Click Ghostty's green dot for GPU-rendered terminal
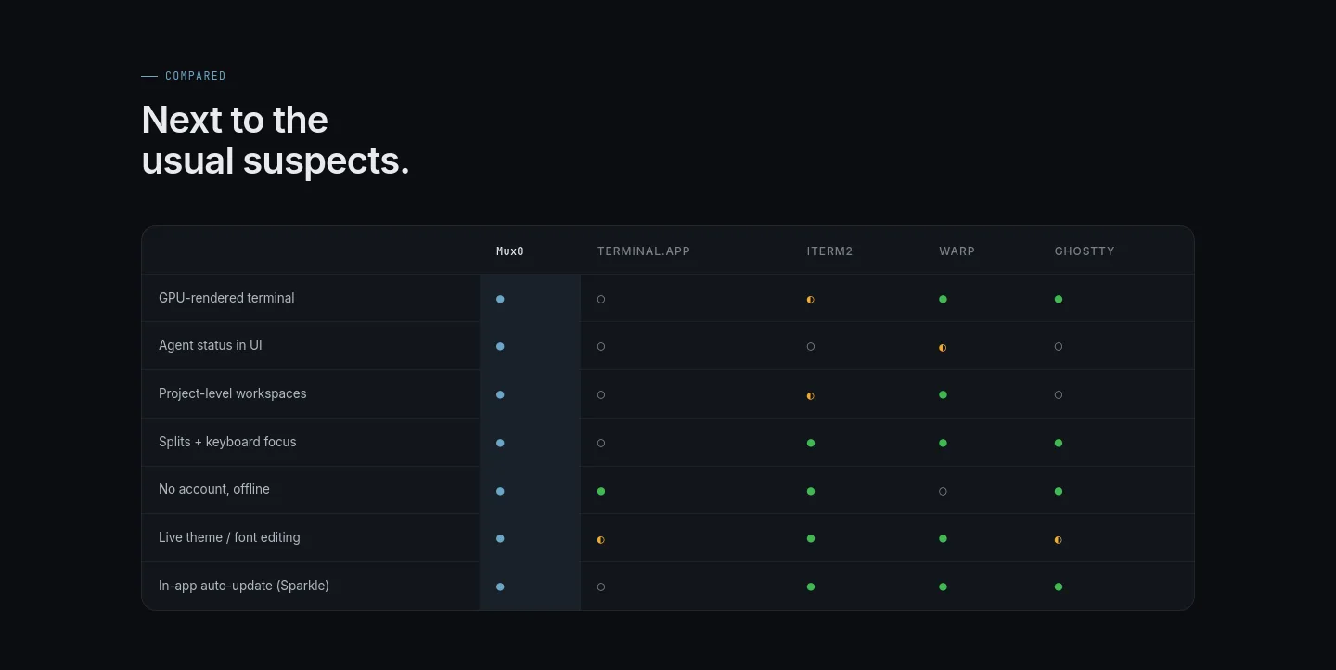 (x=1059, y=299)
